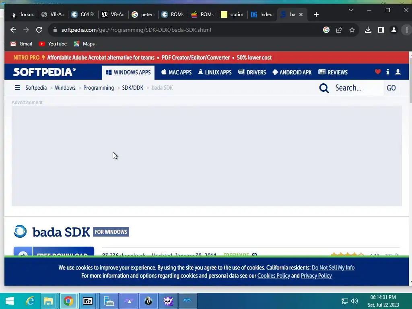Go to Windows breadcrumb link
This screenshot has width=412, height=309.
pyautogui.click(x=65, y=88)
